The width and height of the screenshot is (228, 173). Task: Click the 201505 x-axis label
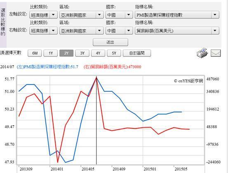181,169
